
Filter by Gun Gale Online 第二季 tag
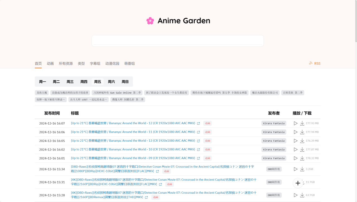[x=117, y=93]
